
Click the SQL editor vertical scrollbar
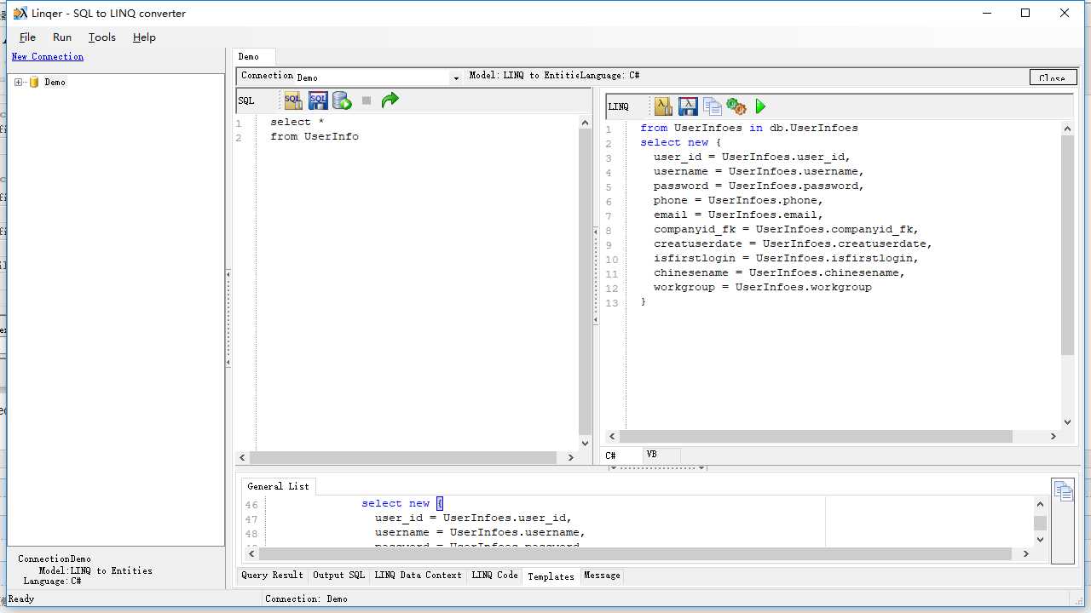coord(585,283)
